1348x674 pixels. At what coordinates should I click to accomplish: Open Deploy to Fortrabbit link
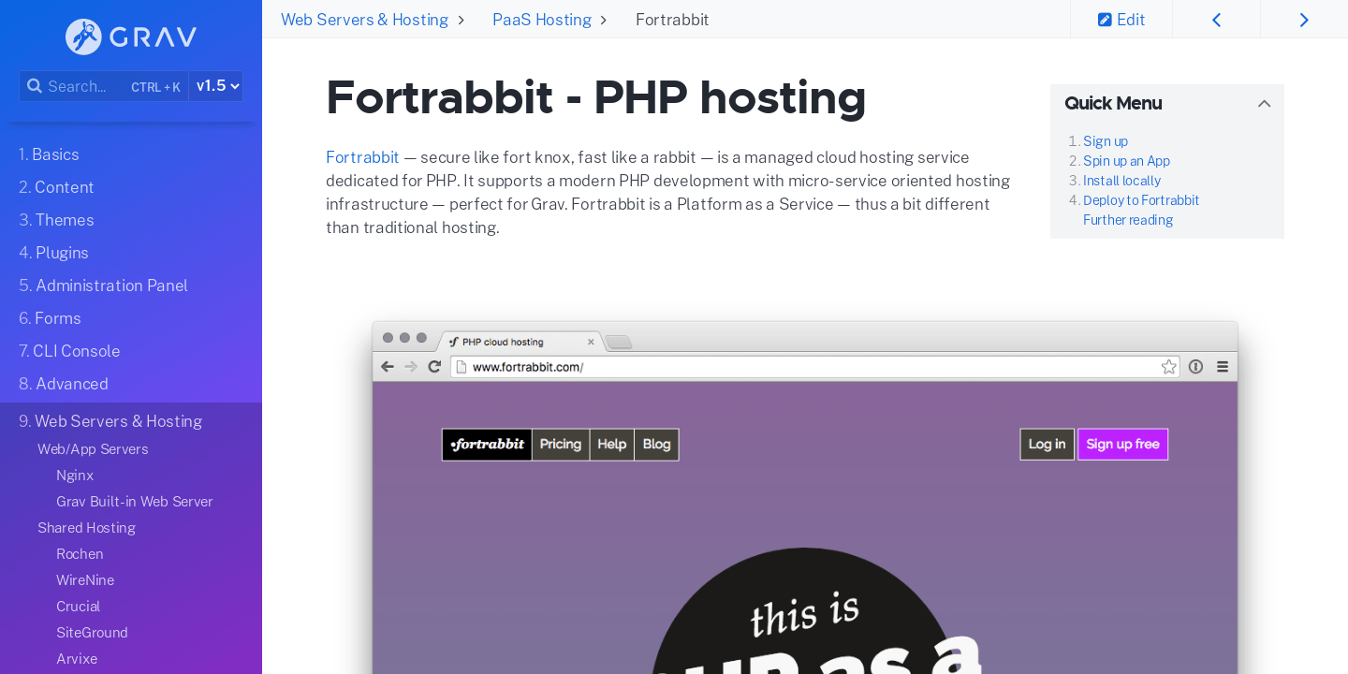(1141, 199)
